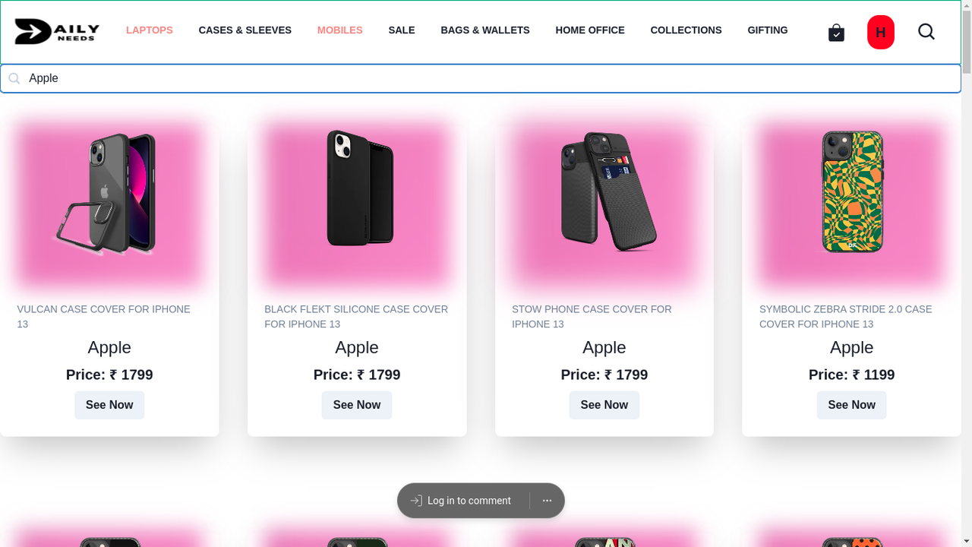Go home via Daily Needs logo
Viewport: 972px width, 547px height.
pos(57,31)
